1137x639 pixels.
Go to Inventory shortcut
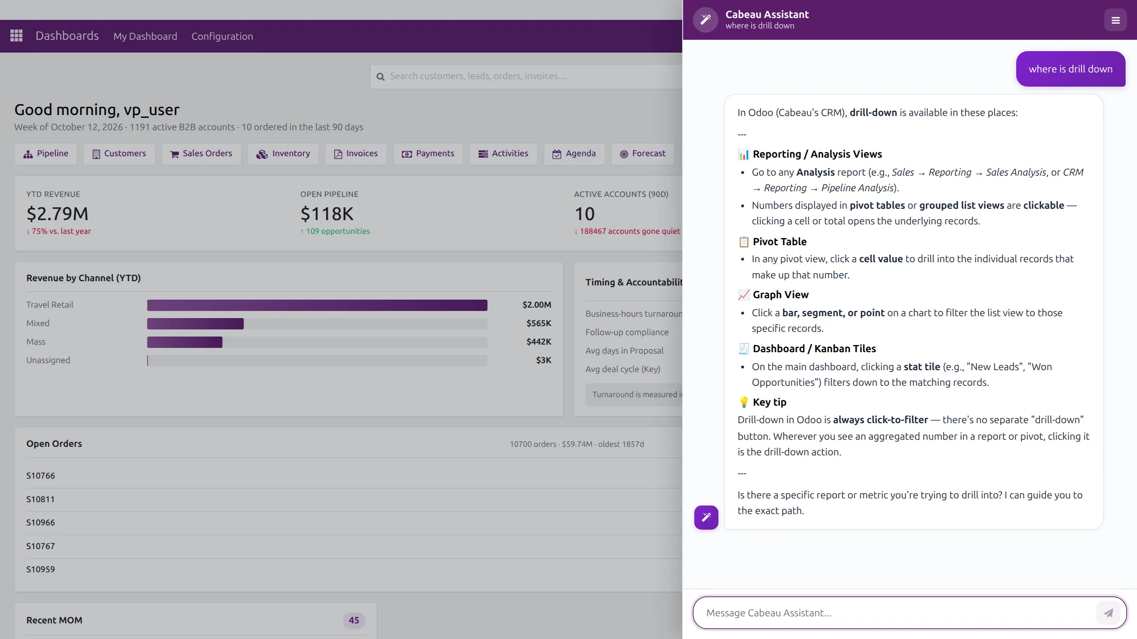pyautogui.click(x=283, y=154)
